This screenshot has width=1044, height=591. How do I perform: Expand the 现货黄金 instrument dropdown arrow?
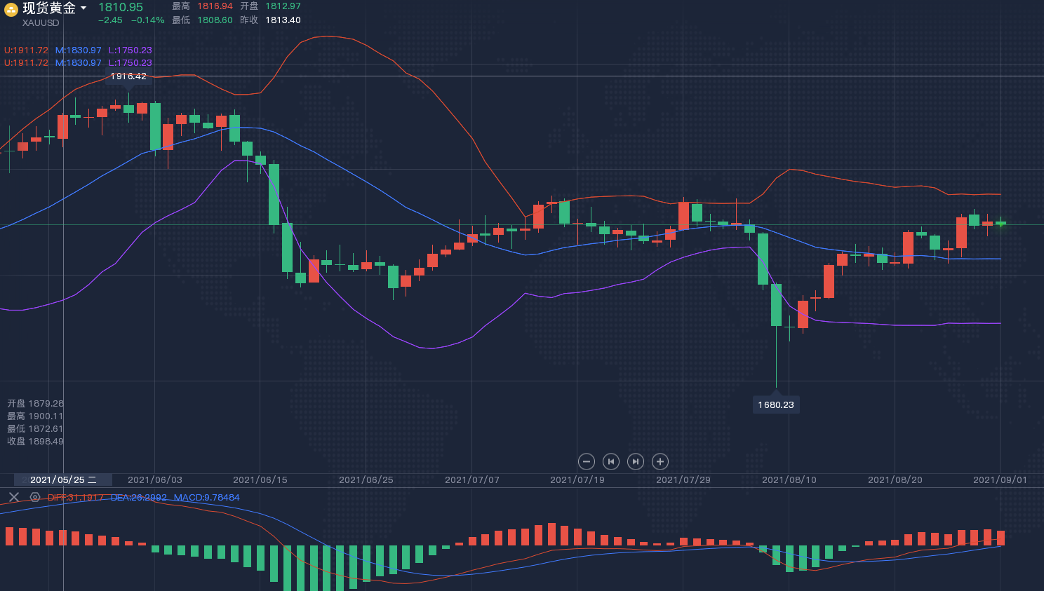click(x=83, y=8)
